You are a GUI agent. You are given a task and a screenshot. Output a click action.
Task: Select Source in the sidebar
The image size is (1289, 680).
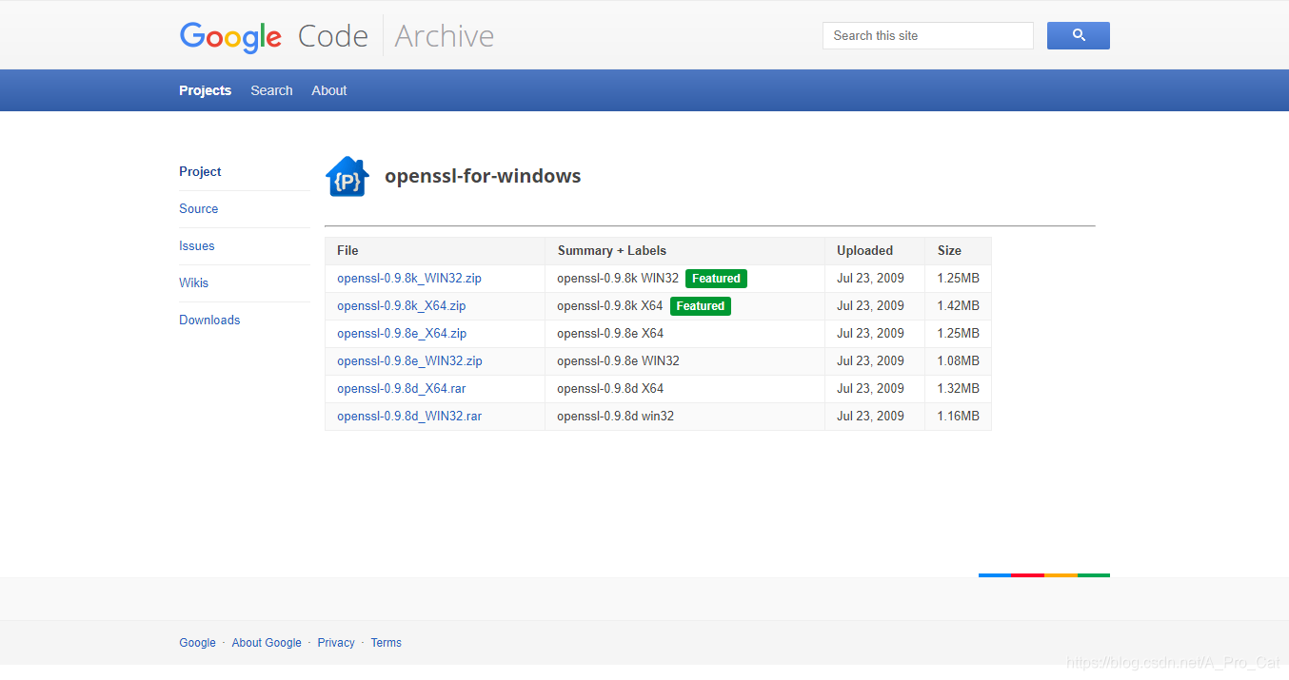[x=199, y=208]
